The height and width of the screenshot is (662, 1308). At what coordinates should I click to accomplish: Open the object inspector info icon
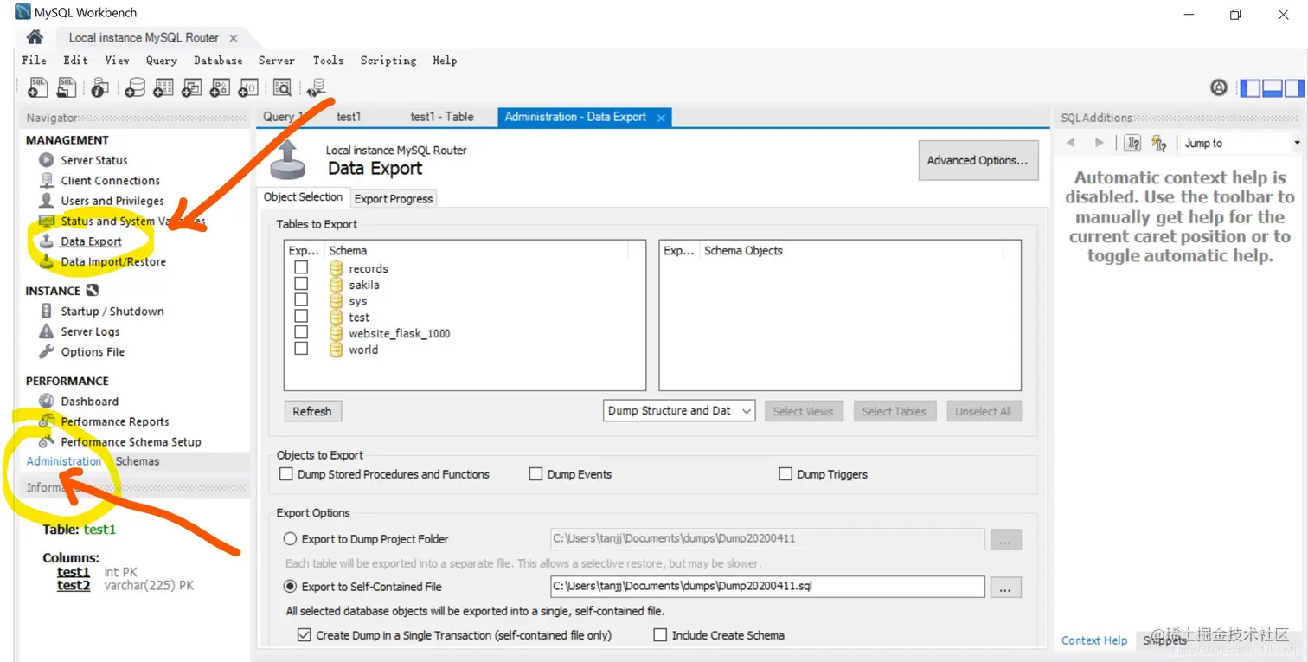[x=100, y=87]
